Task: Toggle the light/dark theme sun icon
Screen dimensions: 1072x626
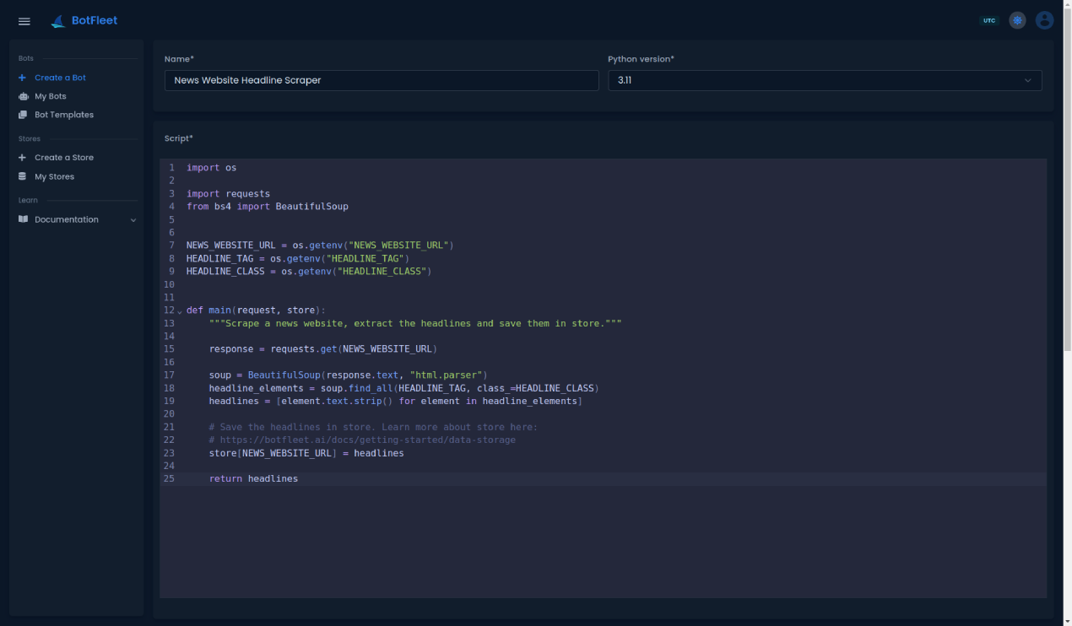Action: click(1017, 20)
